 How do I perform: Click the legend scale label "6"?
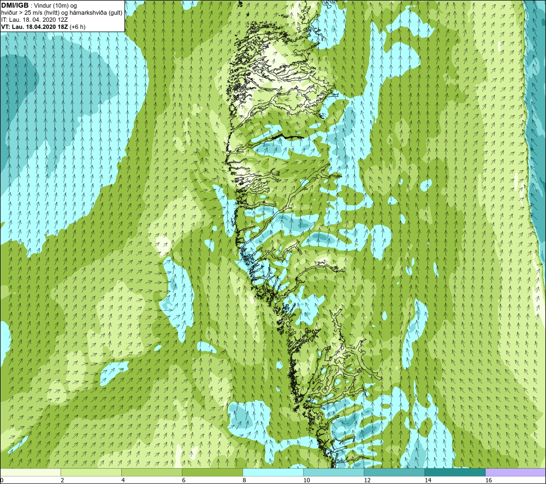coord(183,481)
